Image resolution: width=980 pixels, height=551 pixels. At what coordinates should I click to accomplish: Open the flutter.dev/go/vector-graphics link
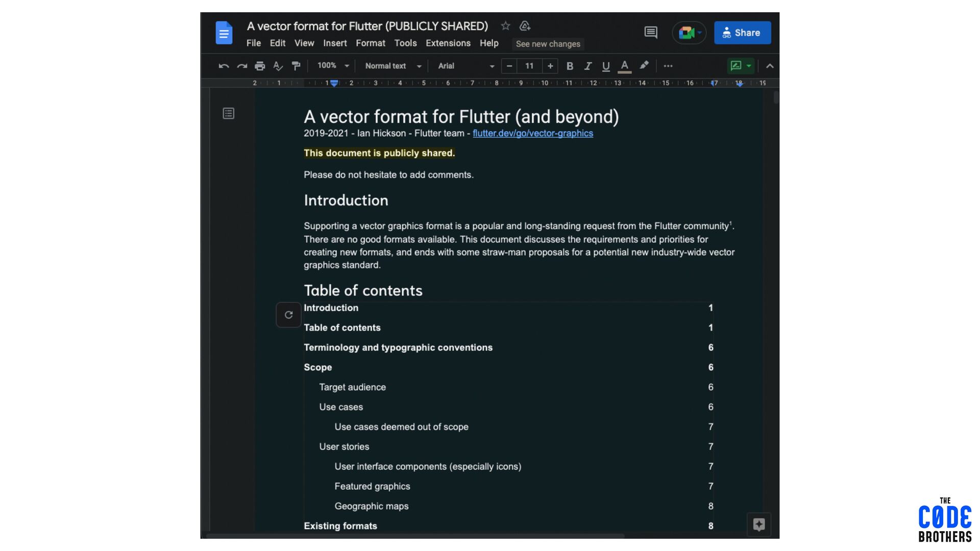pyautogui.click(x=533, y=133)
